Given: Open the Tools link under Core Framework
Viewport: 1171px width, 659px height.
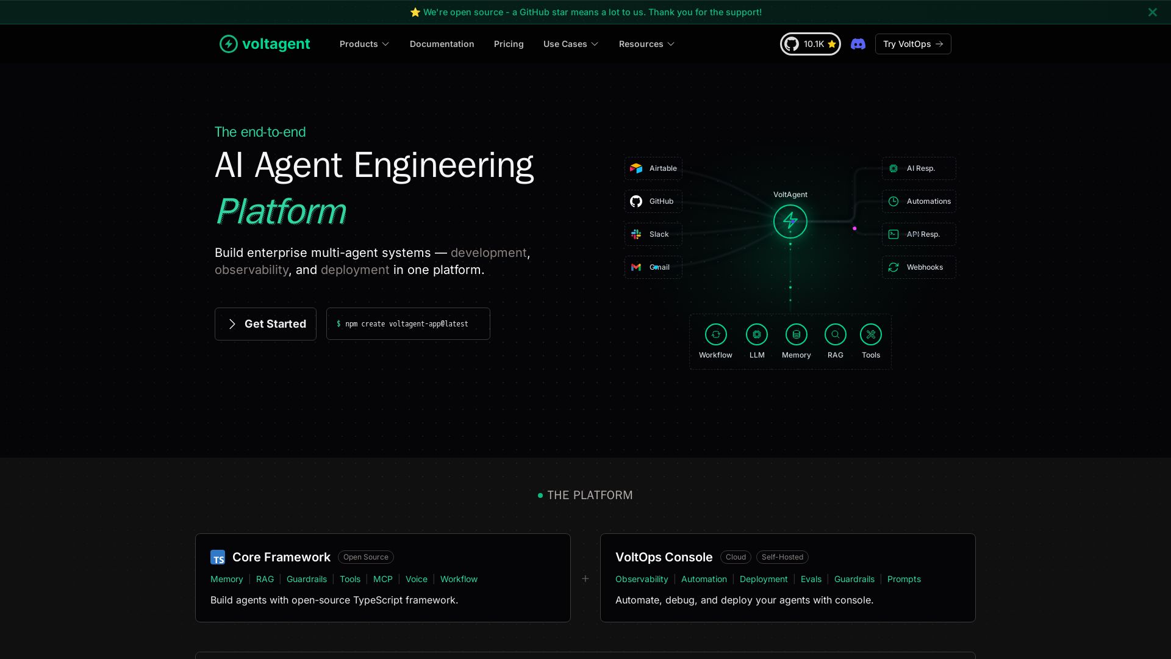Looking at the screenshot, I should pyautogui.click(x=350, y=579).
